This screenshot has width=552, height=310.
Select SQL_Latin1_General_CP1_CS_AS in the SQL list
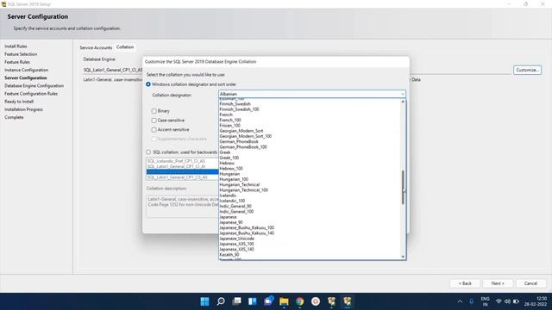[x=177, y=177]
